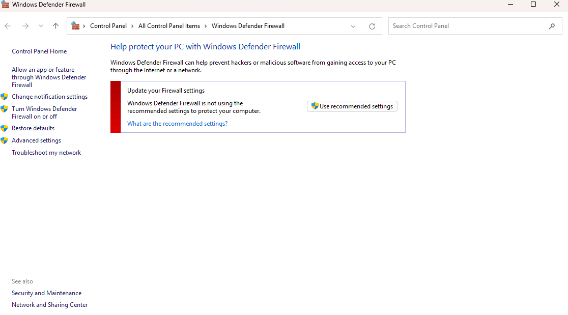The width and height of the screenshot is (568, 315).
Task: Click the Windows Defender Firewall title bar icon
Action: click(x=6, y=5)
